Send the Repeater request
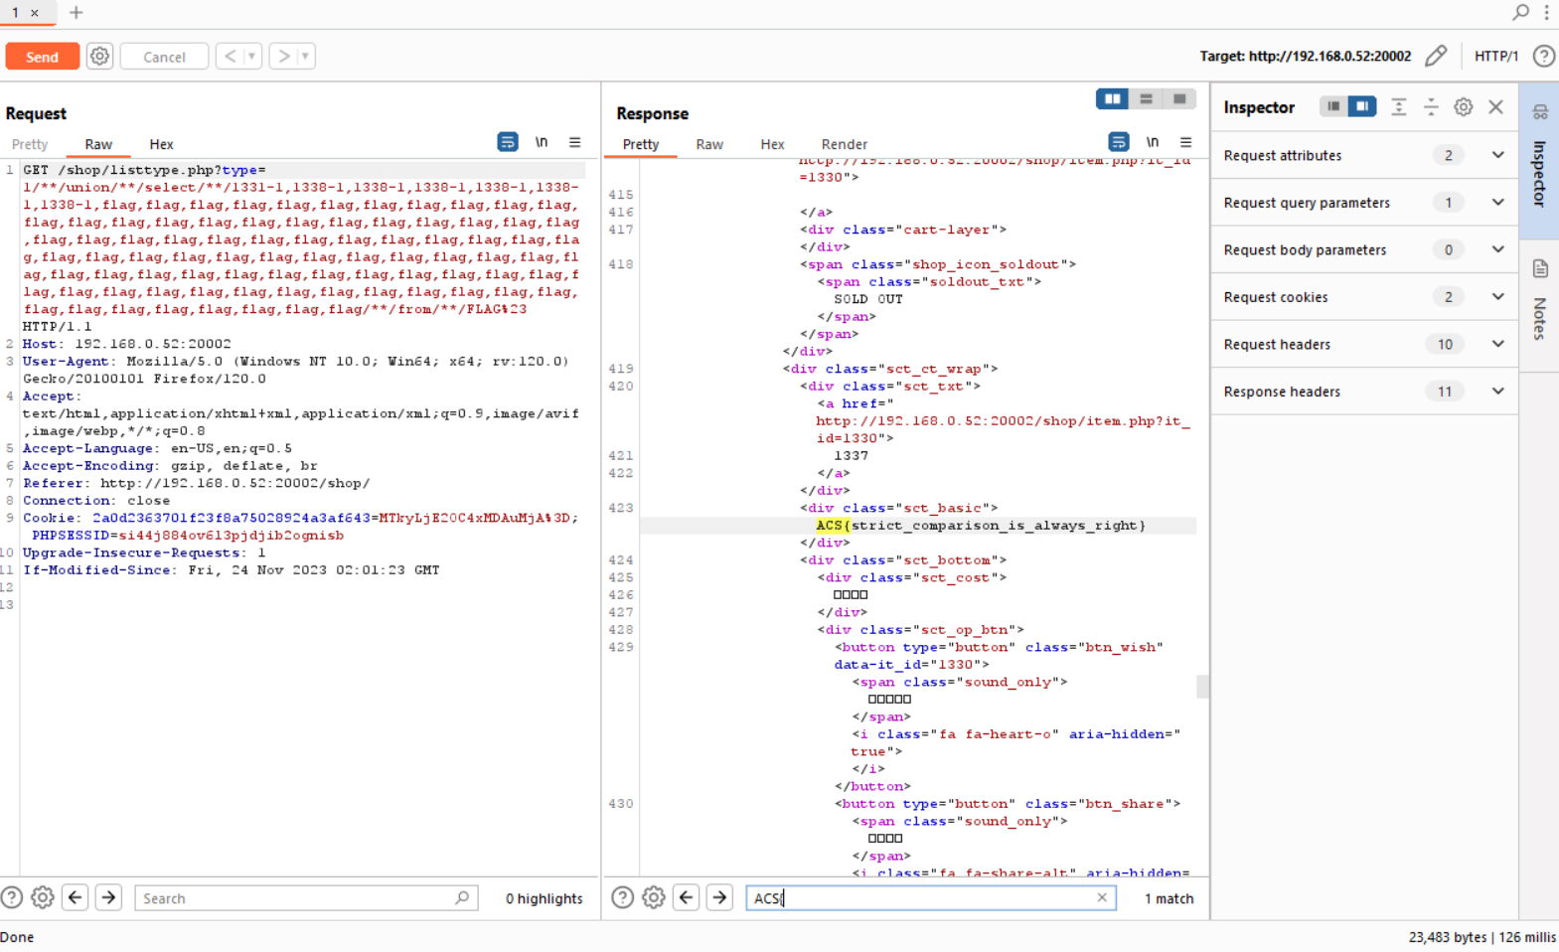1559x952 pixels. click(x=42, y=57)
